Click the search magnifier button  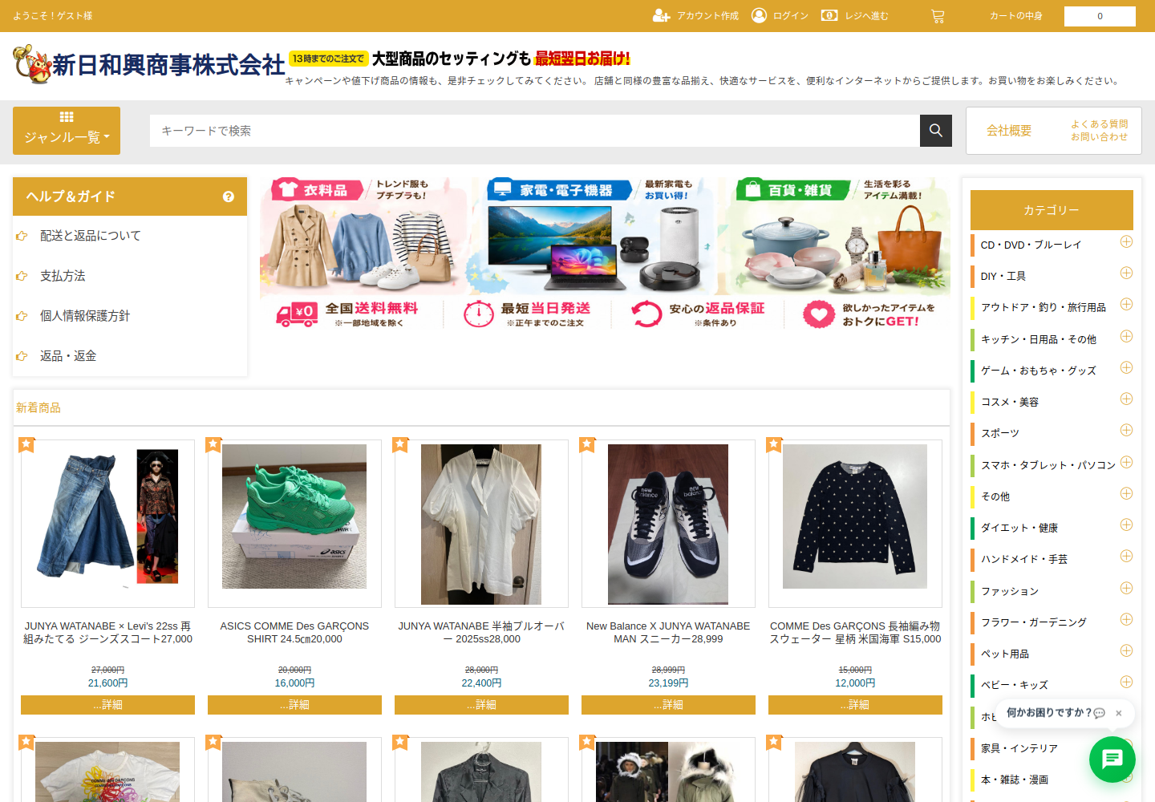(x=936, y=131)
